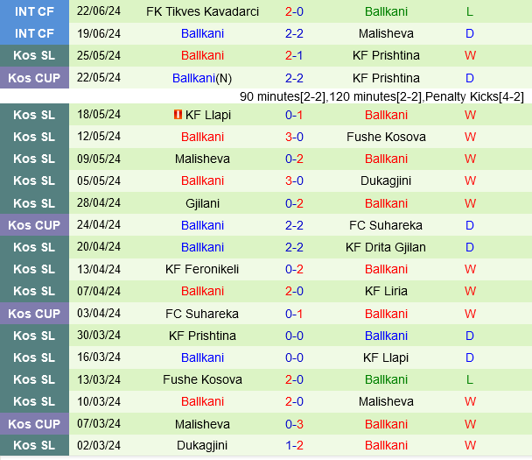
Task: Click FC Suhareka in the 24/04/24 row
Action: click(x=386, y=225)
